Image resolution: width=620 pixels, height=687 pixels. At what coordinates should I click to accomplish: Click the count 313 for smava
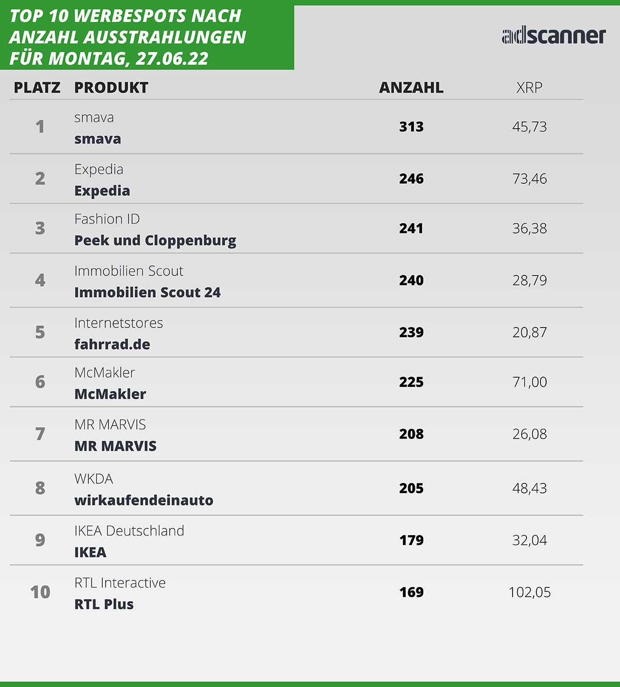pyautogui.click(x=411, y=127)
